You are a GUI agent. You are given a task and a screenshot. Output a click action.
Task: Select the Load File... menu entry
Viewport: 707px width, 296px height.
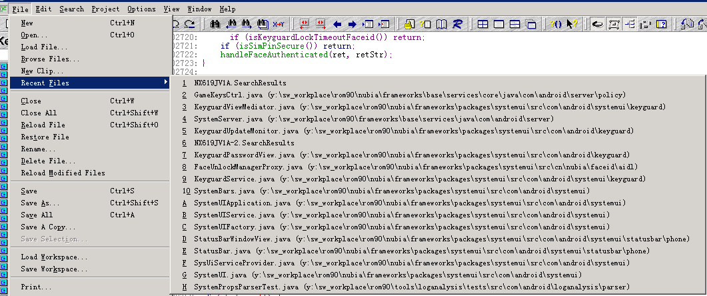(x=90, y=47)
